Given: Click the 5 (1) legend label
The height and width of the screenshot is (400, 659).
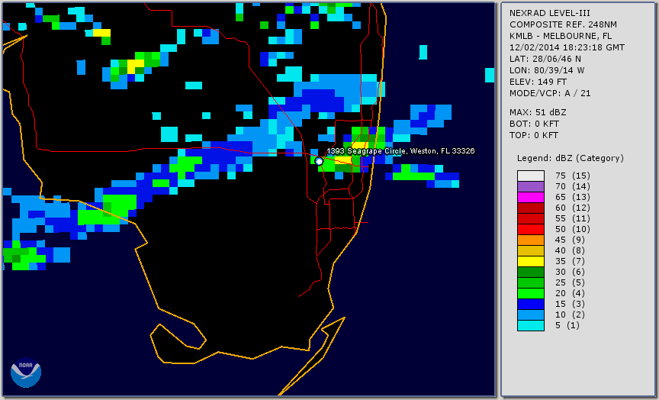Looking at the screenshot, I should tap(567, 325).
